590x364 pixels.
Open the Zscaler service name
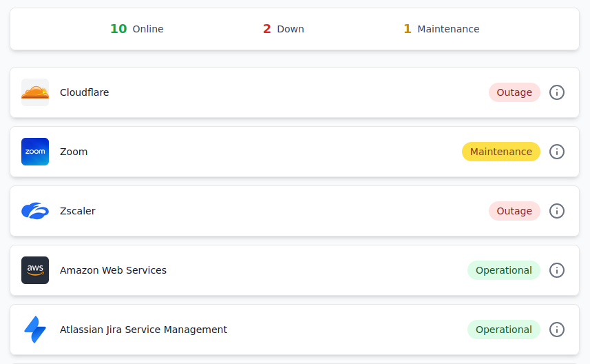(x=78, y=211)
